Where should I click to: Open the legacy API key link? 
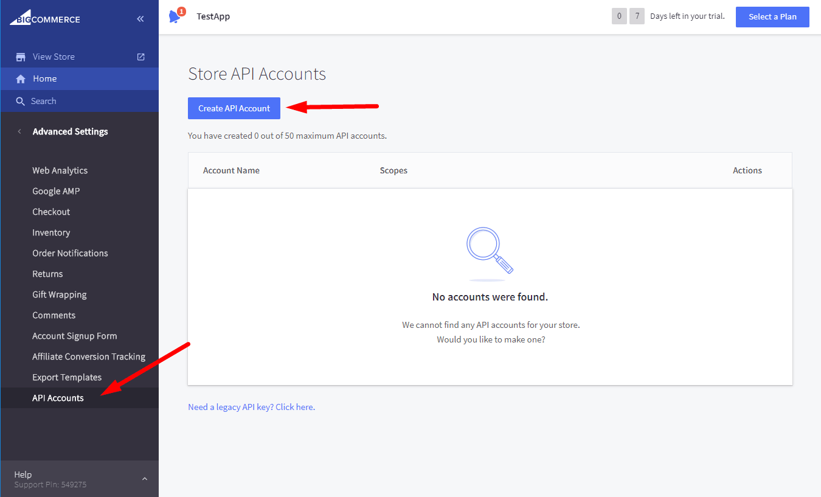(x=251, y=407)
